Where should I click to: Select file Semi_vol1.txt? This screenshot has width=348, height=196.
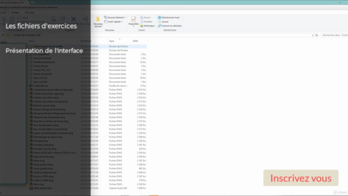click(40, 78)
